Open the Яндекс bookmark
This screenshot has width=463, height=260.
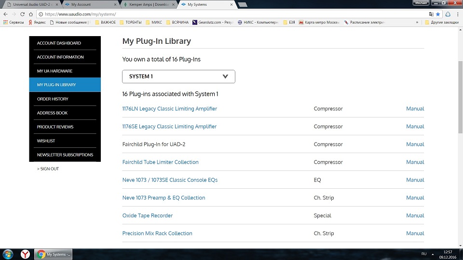(x=38, y=22)
